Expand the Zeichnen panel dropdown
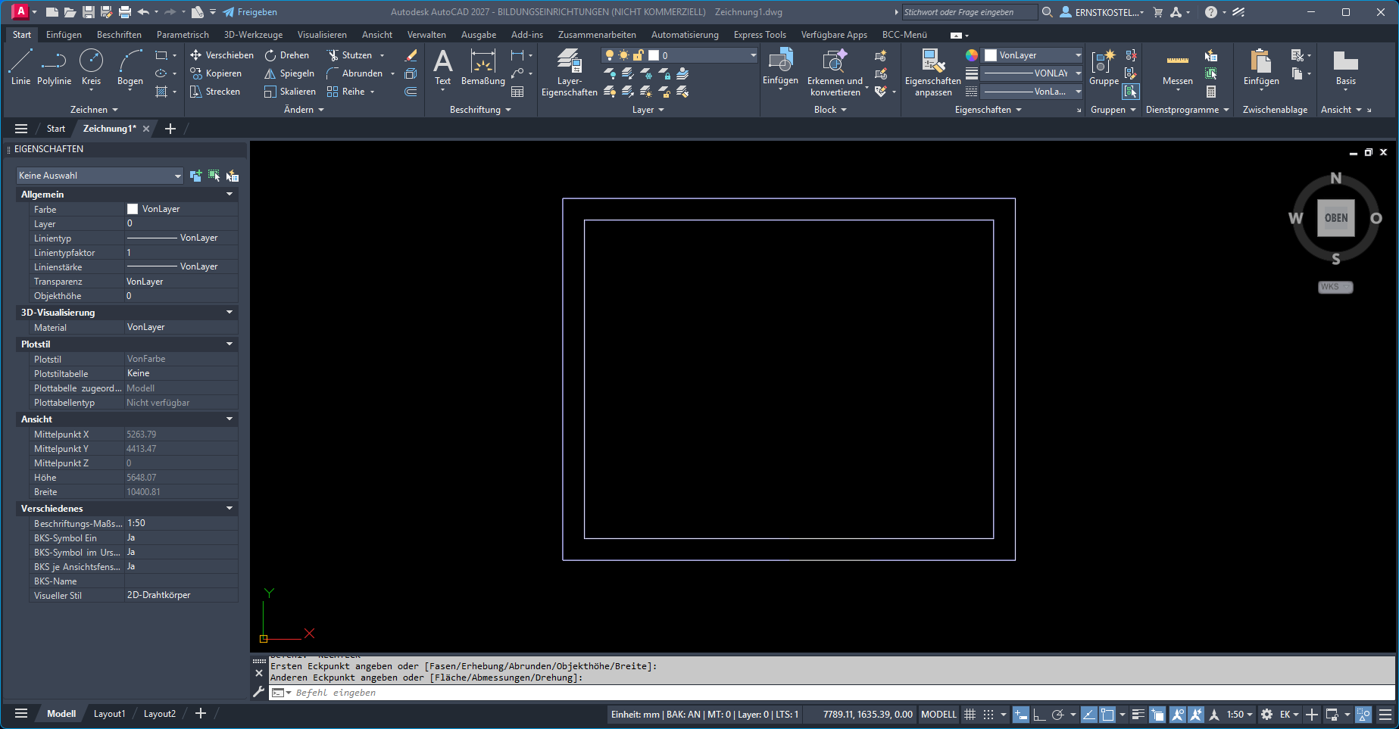Viewport: 1399px width, 729px height. (94, 110)
